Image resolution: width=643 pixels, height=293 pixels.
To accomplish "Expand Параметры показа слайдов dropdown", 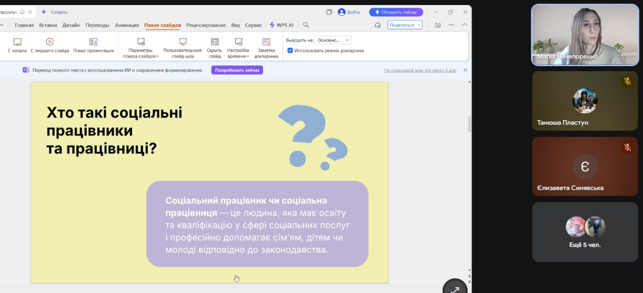I will (x=141, y=56).
